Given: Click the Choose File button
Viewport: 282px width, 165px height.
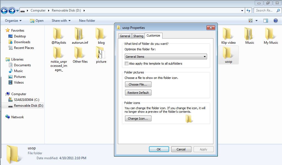Looking at the screenshot, I should 138,84.
